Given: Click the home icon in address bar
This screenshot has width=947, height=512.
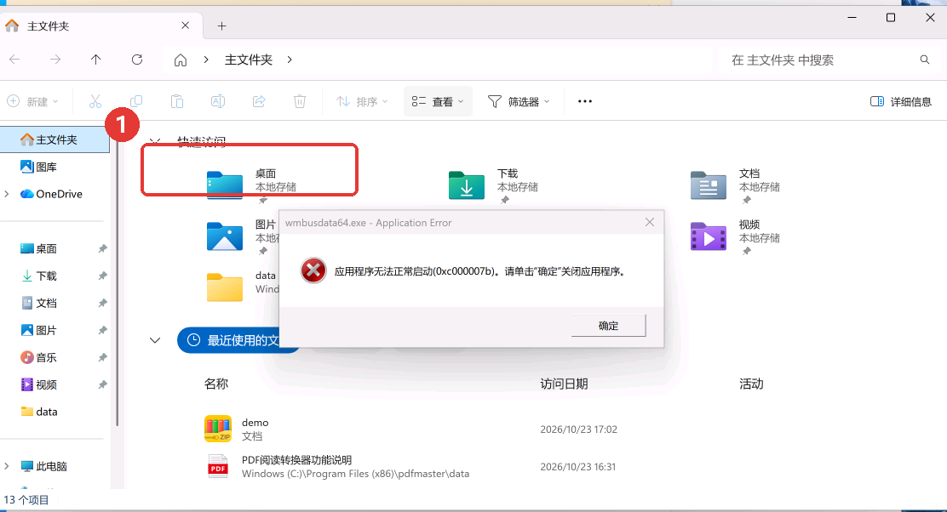Looking at the screenshot, I should (x=180, y=60).
